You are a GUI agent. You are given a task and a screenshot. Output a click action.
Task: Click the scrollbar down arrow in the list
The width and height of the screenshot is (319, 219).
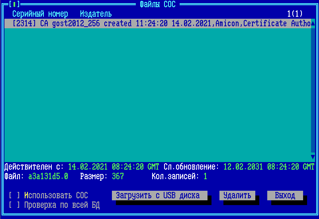click(313, 157)
